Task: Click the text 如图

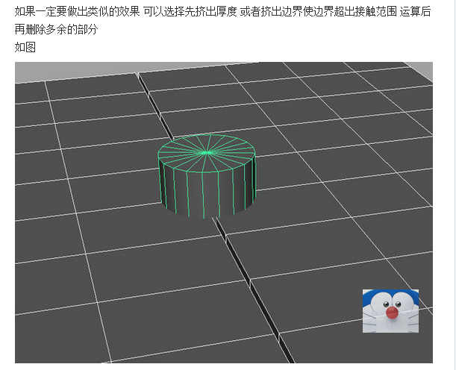Action: [25, 47]
